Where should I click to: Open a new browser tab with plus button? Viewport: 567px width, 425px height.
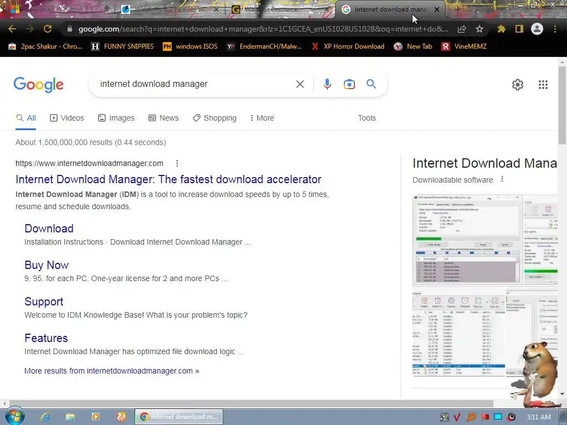click(x=457, y=9)
